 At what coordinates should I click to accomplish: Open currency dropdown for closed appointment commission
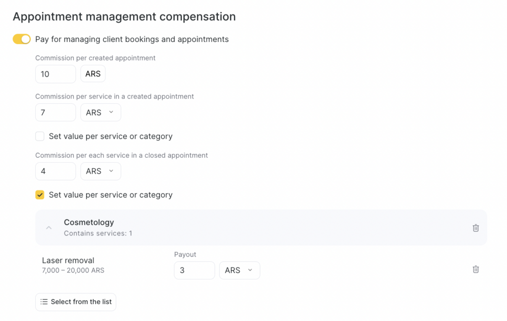(x=101, y=171)
